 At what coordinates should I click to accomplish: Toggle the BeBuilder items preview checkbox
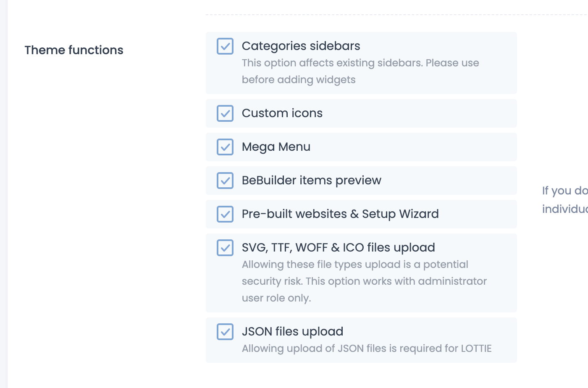(225, 181)
